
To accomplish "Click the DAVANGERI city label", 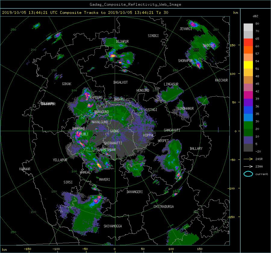I will click(x=135, y=192).
